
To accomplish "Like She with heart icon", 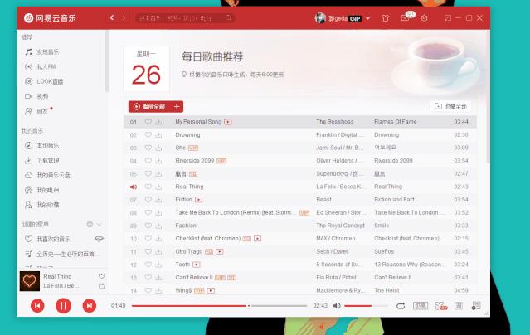I will pos(148,148).
